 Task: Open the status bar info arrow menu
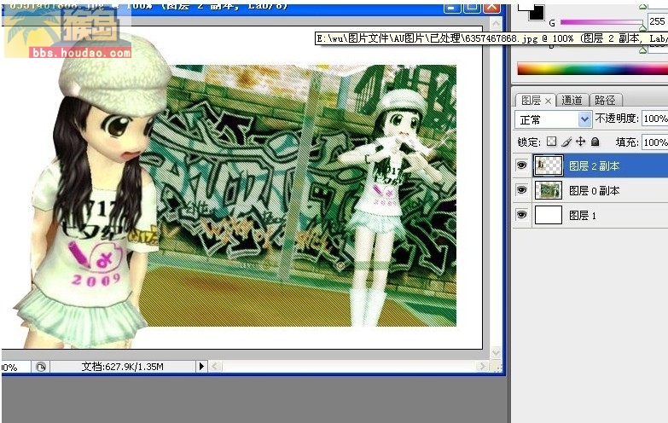point(201,367)
